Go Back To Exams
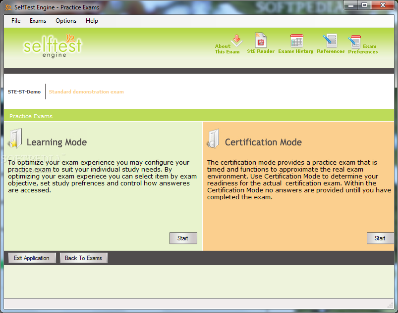This screenshot has height=313, width=398. (83, 258)
